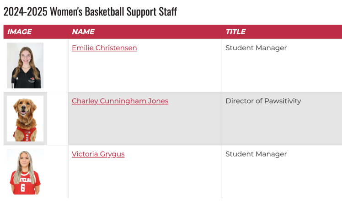Open Emilie Christensen's profile link
The image size is (342, 201).
coord(104,48)
